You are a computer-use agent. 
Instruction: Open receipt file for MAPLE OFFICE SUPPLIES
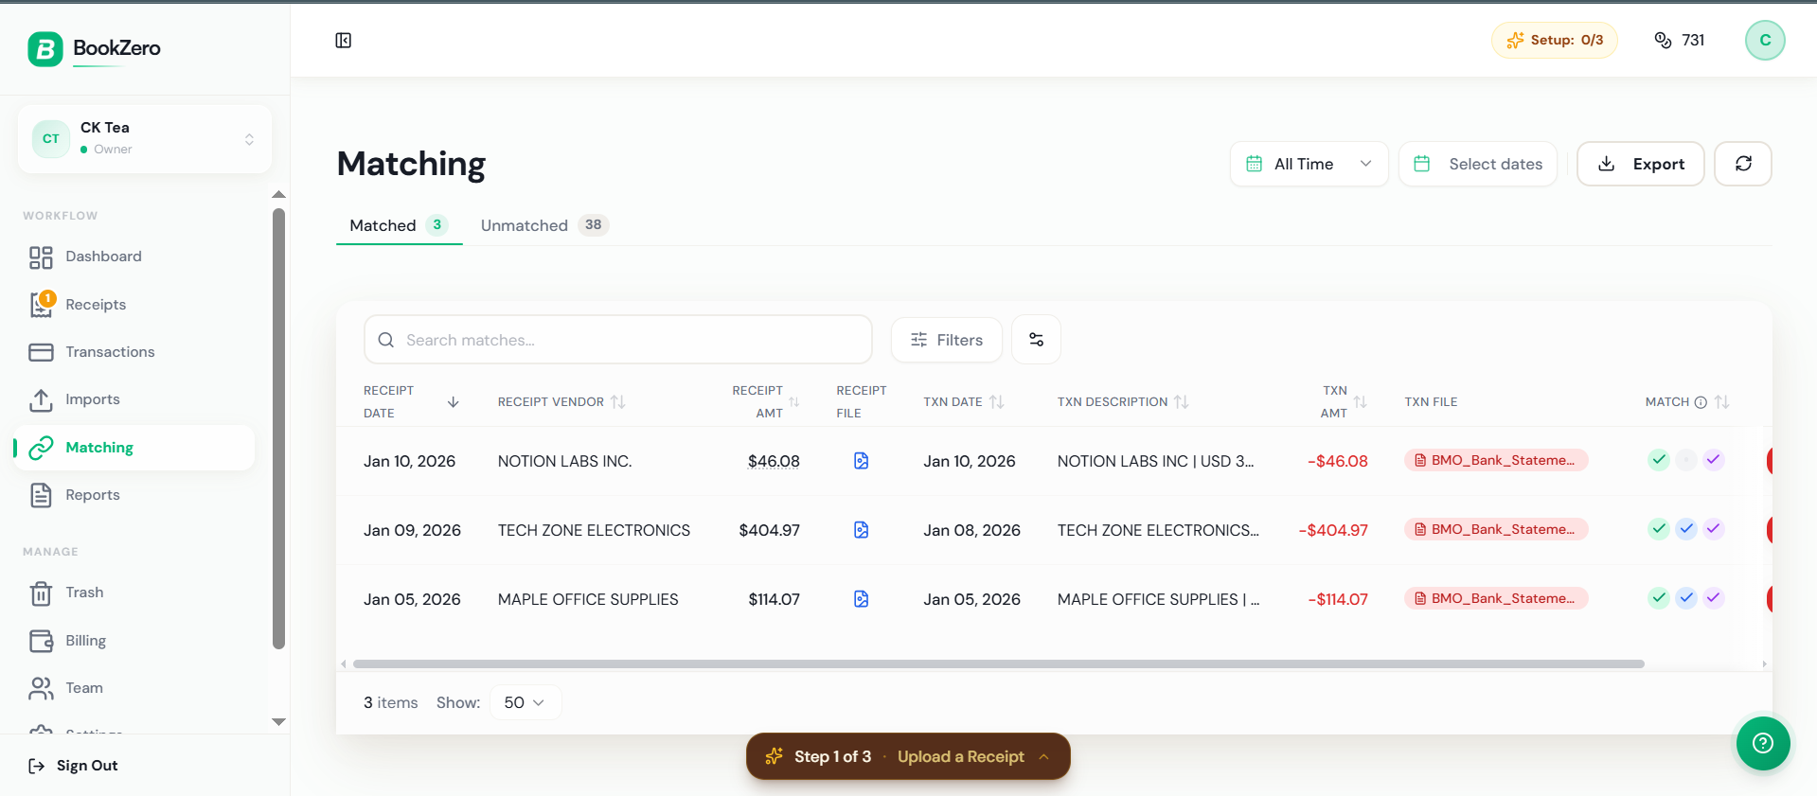(861, 599)
